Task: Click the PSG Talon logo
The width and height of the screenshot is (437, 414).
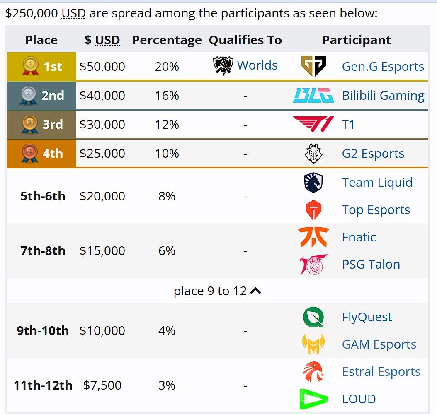Action: pyautogui.click(x=313, y=265)
